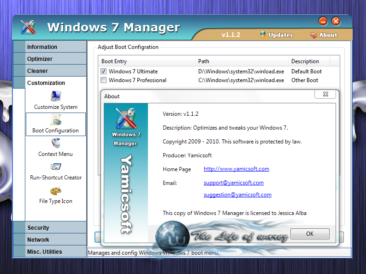This screenshot has height=274, width=366.
Task: Expand the Information section
Action: [50, 47]
